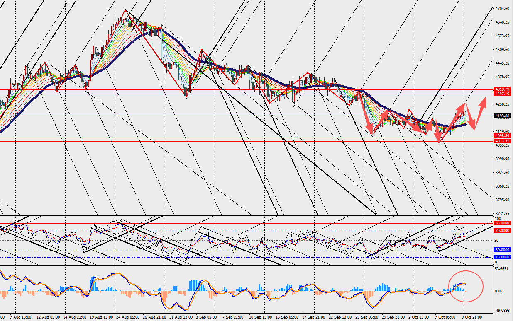Click the 4445.25 price axis value
This screenshot has height=321, width=513.
tap(503, 63)
